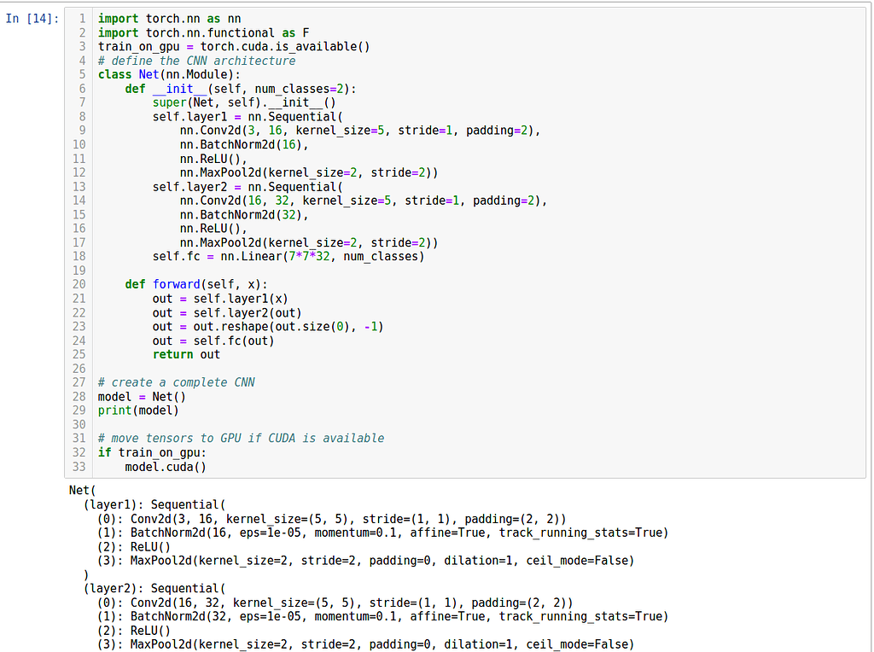This screenshot has height=652, width=874.
Task: Click the "nn.BatchNorm2d(16)," code line
Action: [244, 145]
